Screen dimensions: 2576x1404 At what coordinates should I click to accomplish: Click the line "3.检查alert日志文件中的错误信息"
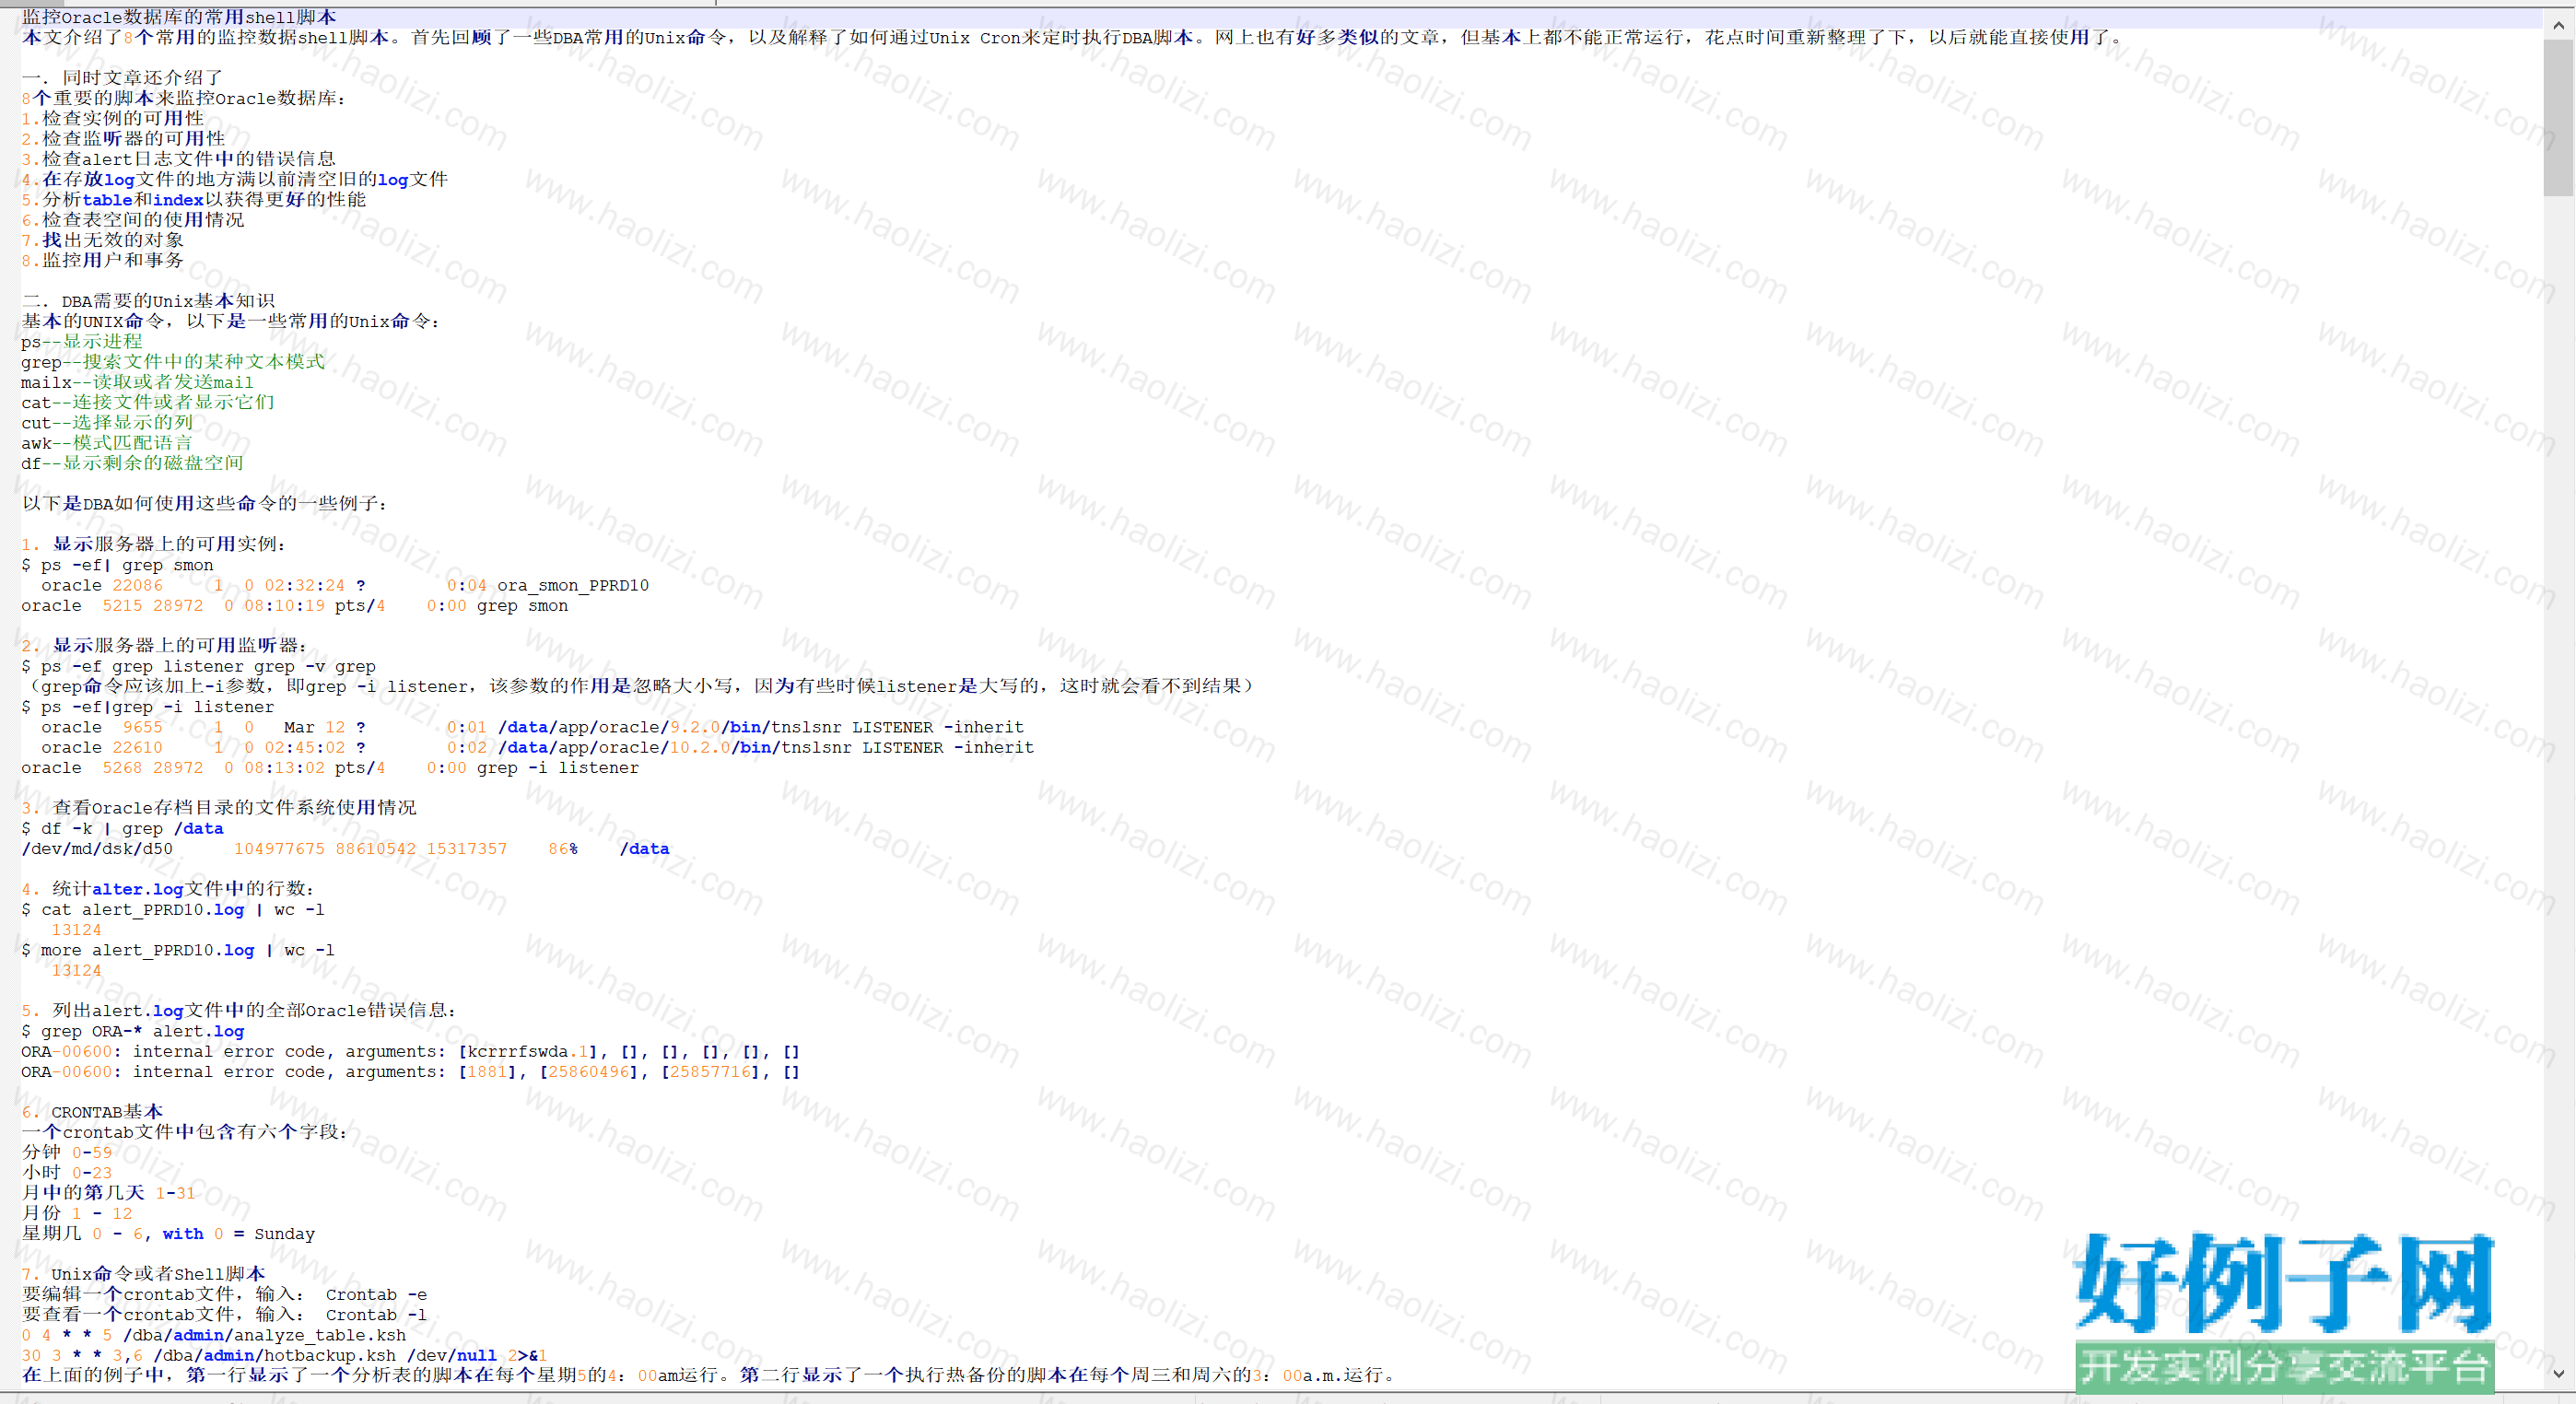click(178, 158)
